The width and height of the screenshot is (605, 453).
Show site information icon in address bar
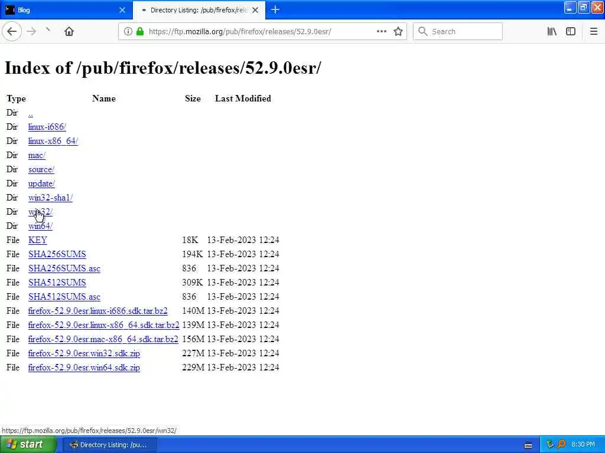pos(128,32)
